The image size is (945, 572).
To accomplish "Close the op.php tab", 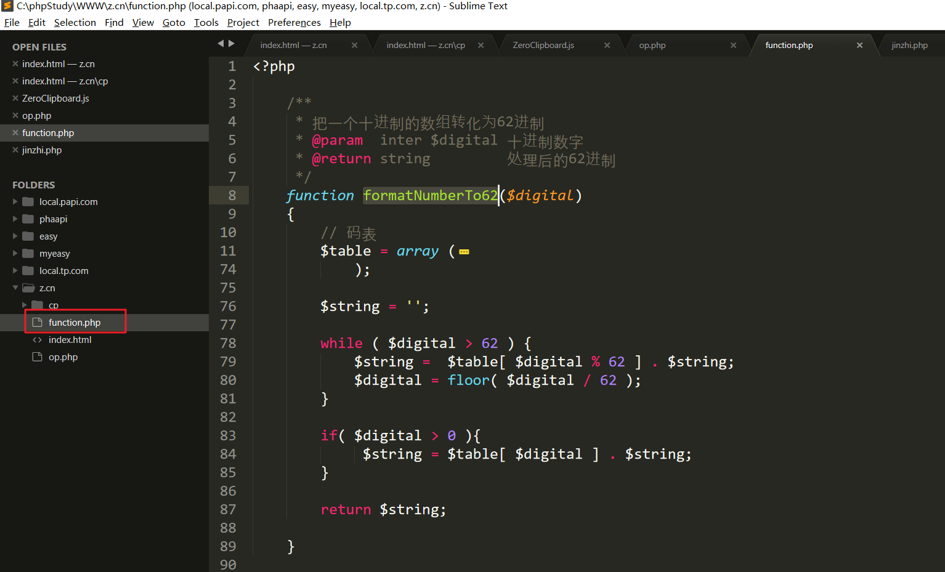I will (733, 45).
